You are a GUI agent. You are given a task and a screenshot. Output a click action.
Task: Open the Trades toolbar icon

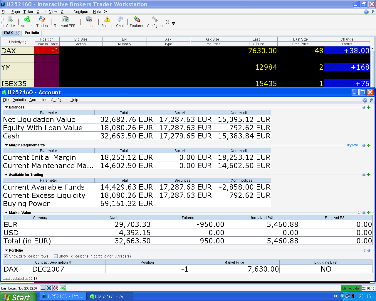[x=42, y=20]
